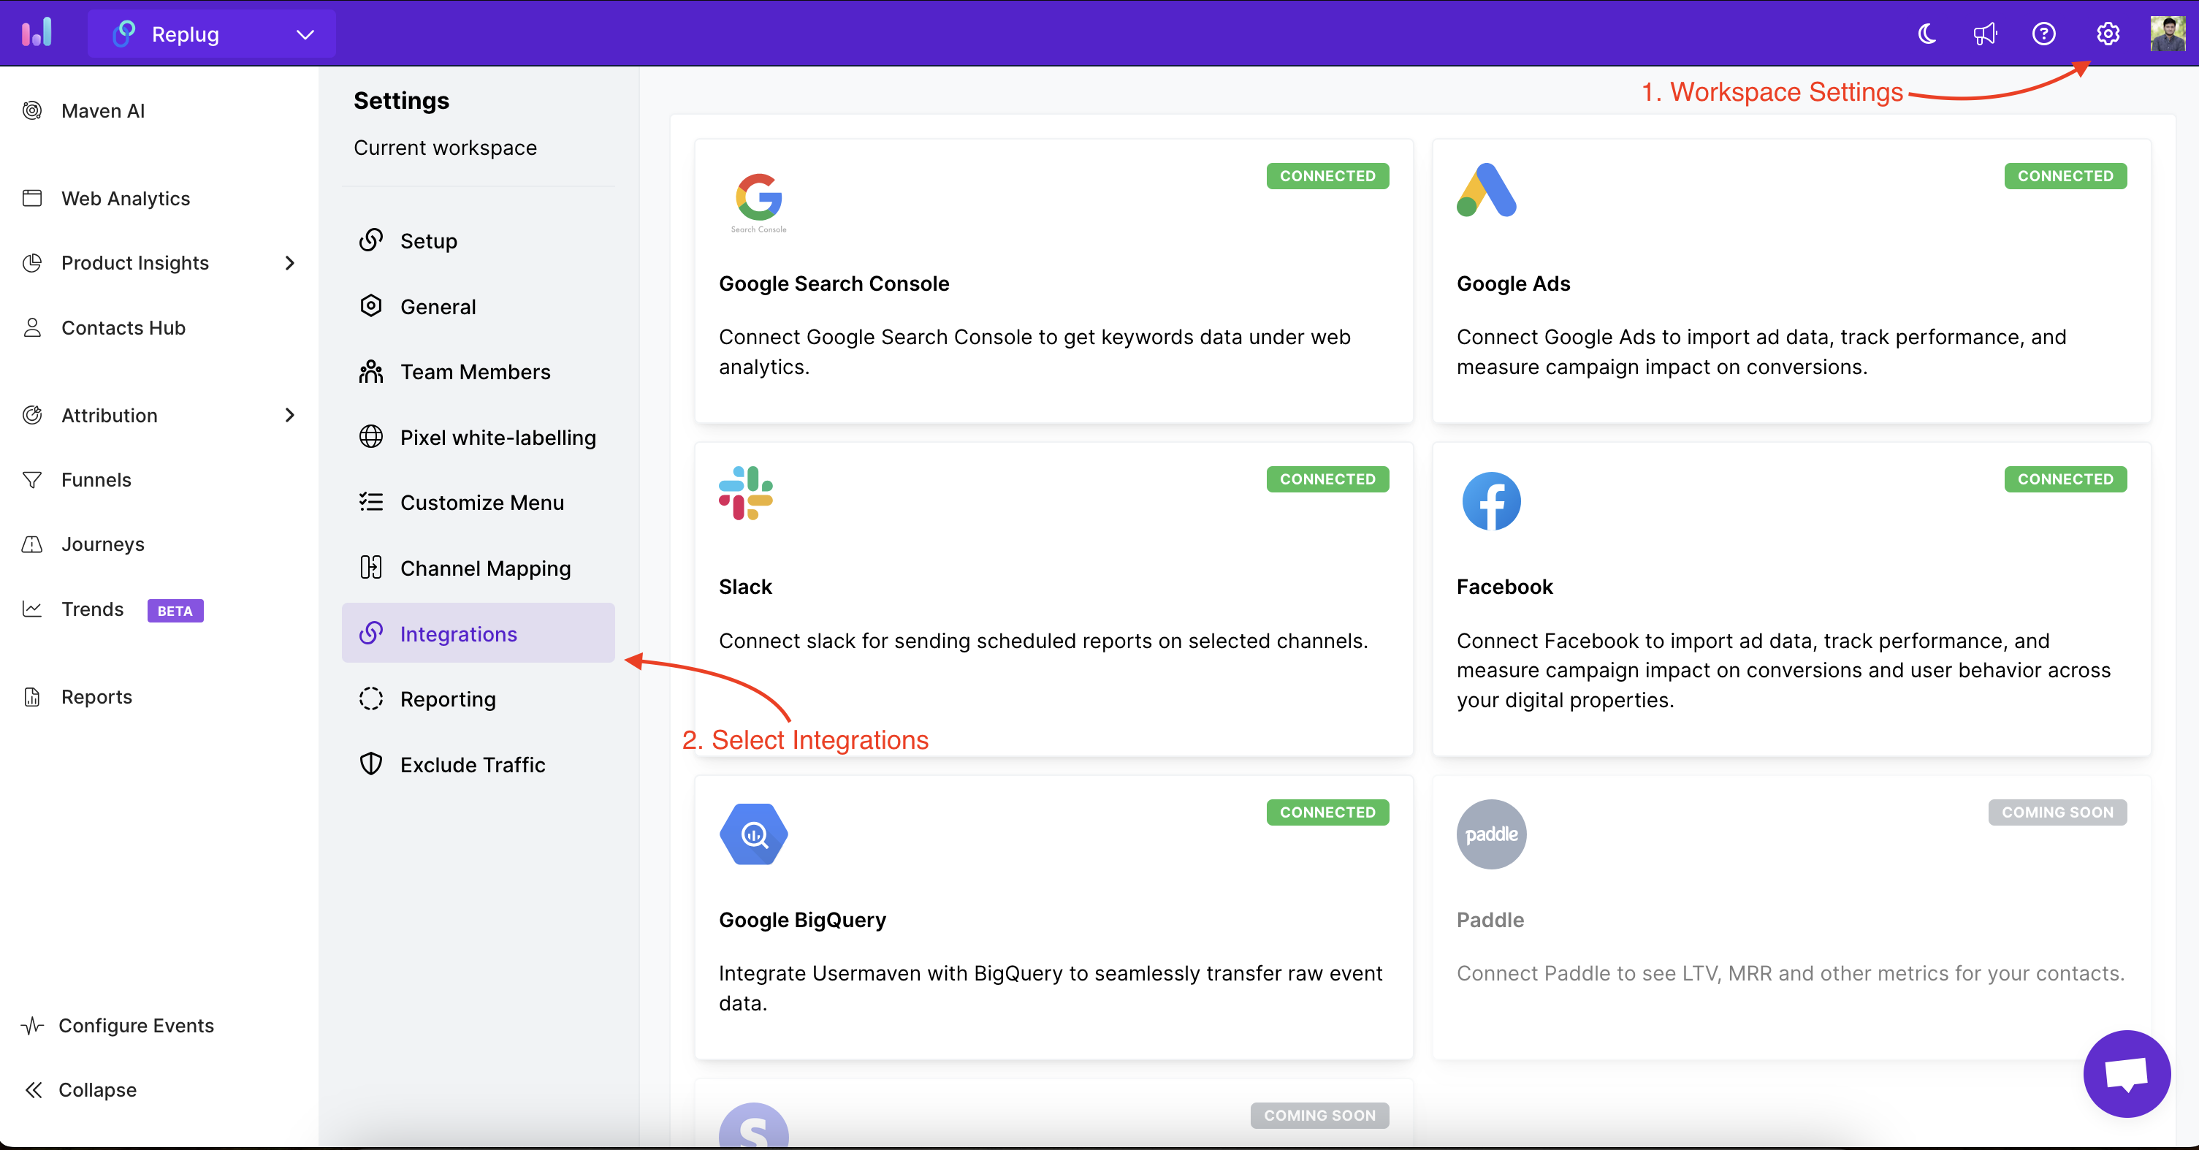Viewport: 2199px width, 1150px height.
Task: Expand Product Insights submenu chevron
Action: pyautogui.click(x=289, y=263)
